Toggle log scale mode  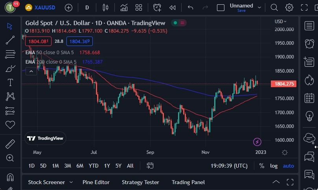[274, 166]
